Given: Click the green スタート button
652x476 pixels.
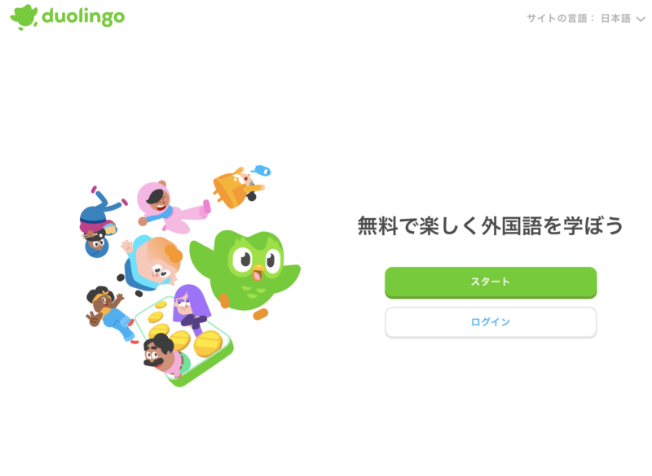Looking at the screenshot, I should coord(491,282).
